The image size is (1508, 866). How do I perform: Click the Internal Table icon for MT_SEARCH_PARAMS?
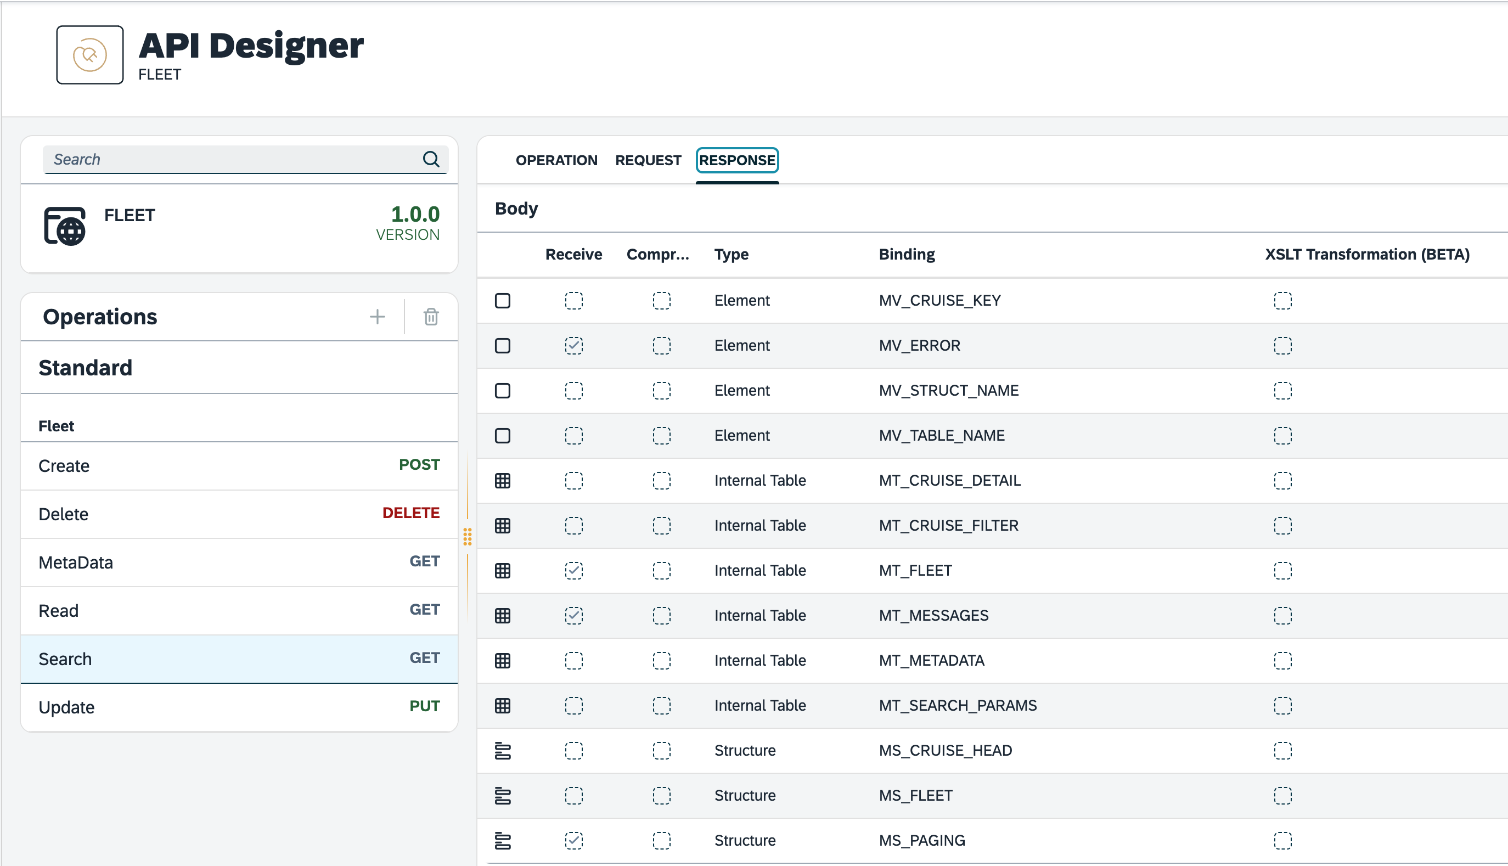click(503, 705)
